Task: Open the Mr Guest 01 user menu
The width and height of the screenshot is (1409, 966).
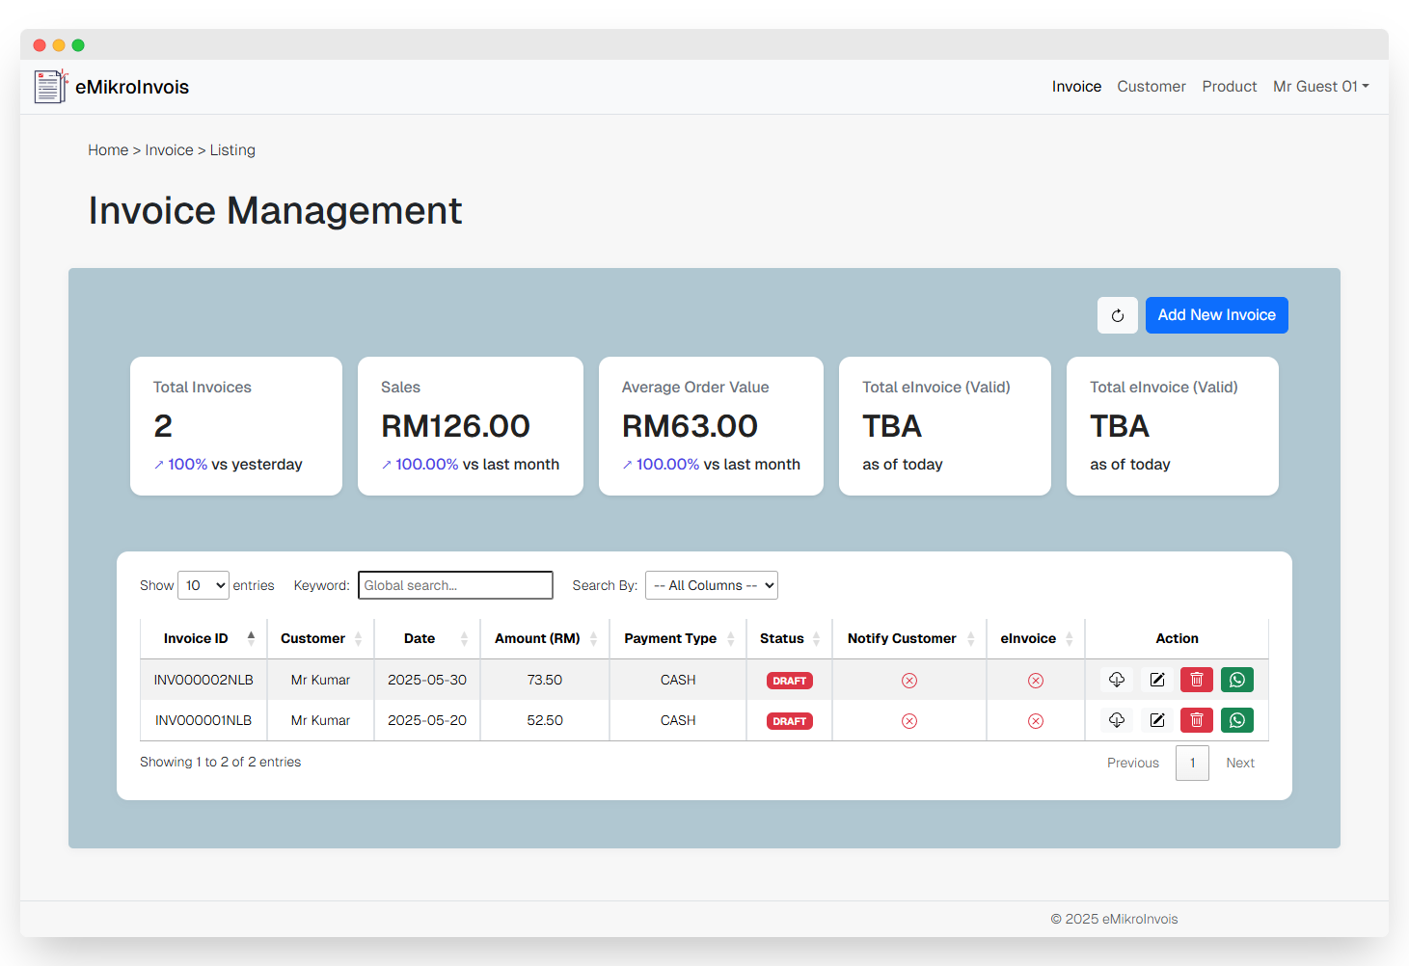Action: 1320,87
